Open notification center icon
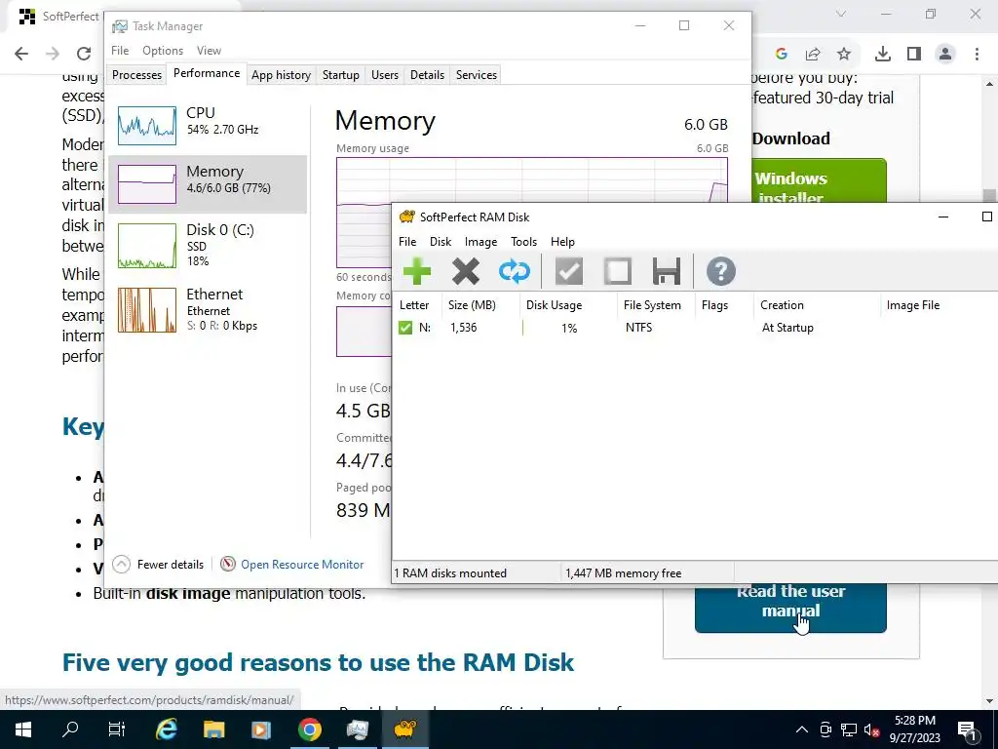998x749 pixels. point(968,729)
